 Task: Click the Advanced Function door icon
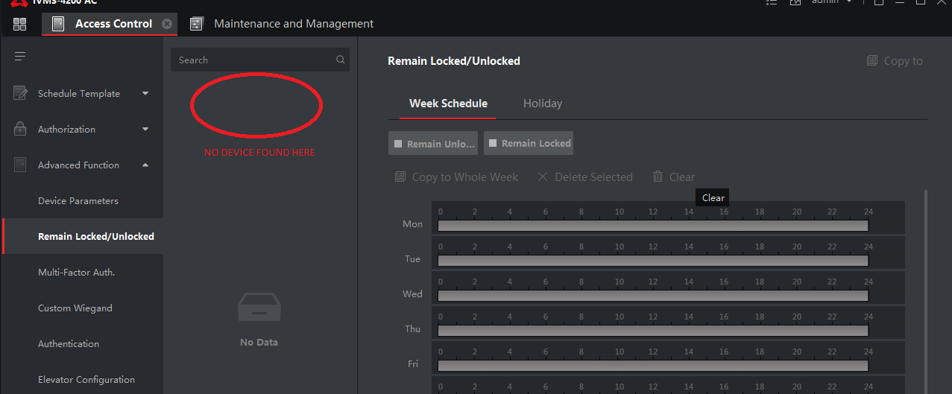20,165
